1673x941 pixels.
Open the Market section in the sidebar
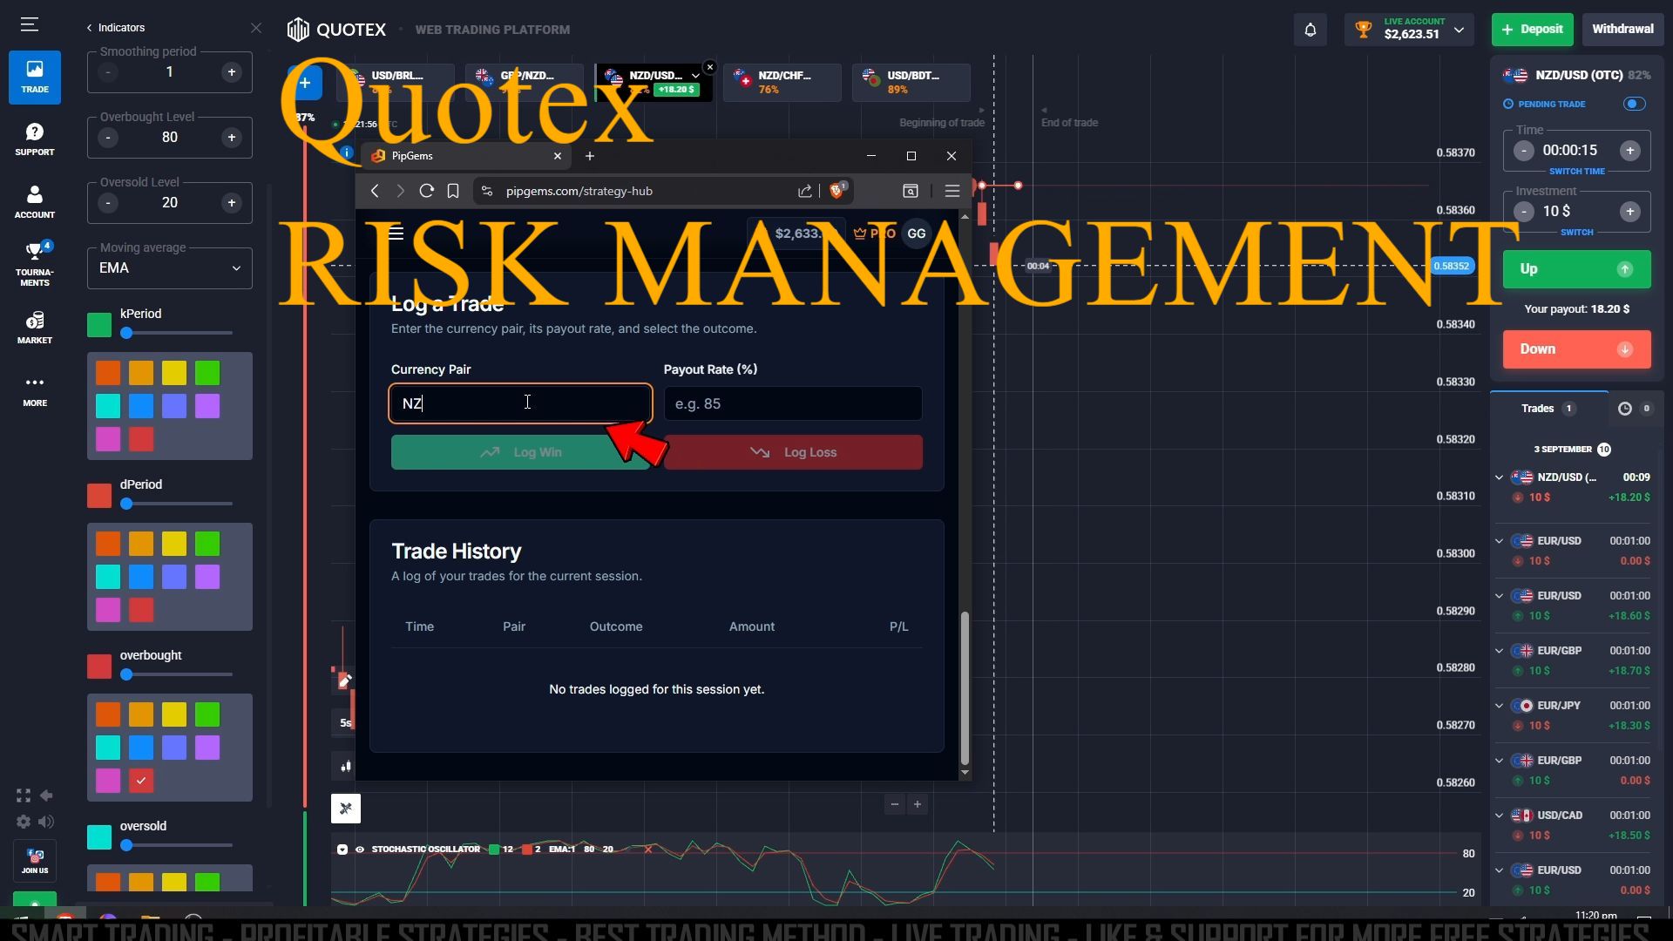pyautogui.click(x=35, y=328)
